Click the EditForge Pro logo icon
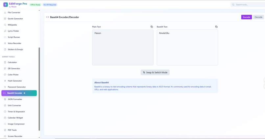Image resolution: width=265 pixels, height=139 pixels. coord(5,5)
